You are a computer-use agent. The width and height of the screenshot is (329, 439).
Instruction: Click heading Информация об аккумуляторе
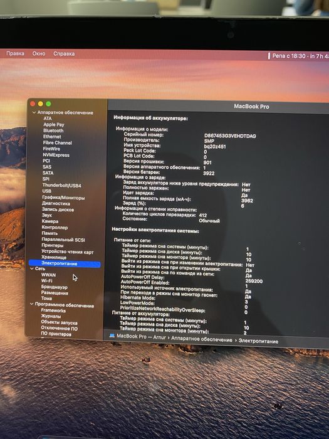[x=150, y=118]
